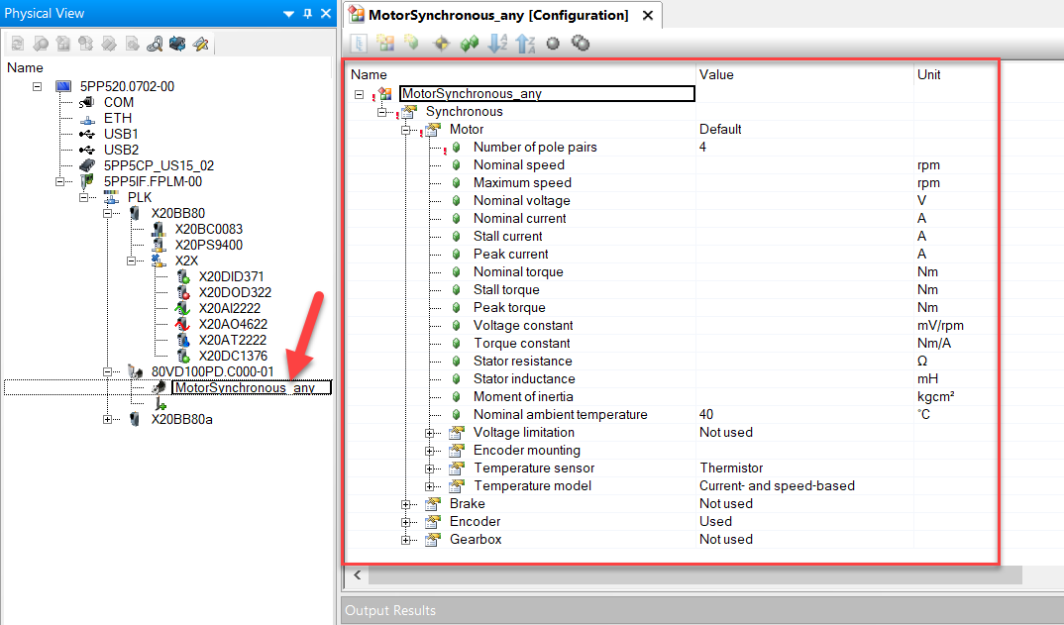The width and height of the screenshot is (1064, 625).
Task: Collapse the 80VD100PD.C000-01 node
Action: [x=107, y=371]
